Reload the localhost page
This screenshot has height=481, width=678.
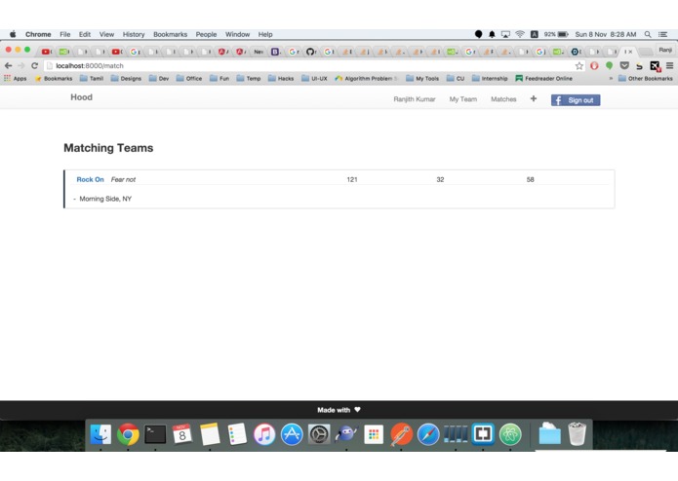[x=34, y=65]
